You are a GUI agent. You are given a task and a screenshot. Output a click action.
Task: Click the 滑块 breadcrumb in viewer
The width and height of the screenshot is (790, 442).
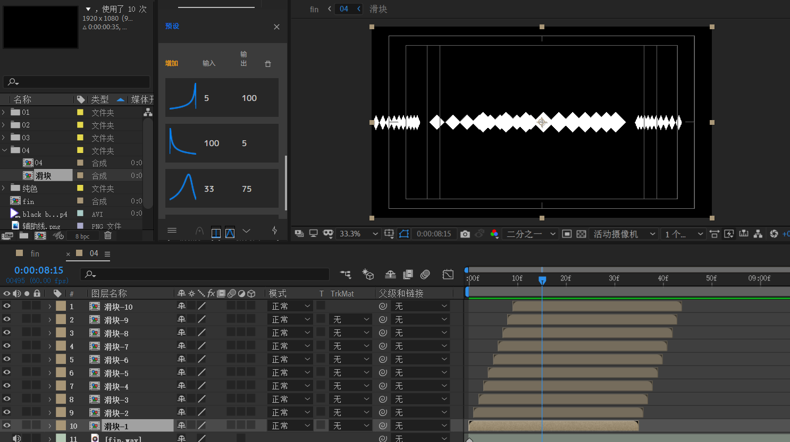click(x=378, y=9)
